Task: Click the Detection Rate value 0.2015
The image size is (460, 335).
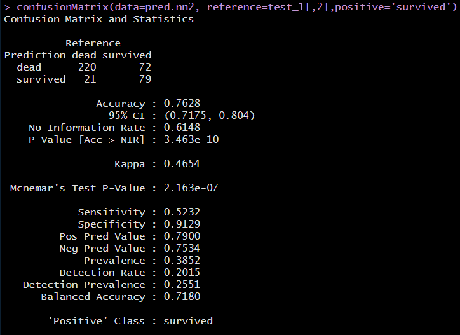Action: click(x=182, y=272)
